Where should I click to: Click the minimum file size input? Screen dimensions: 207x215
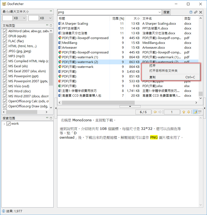point(8,18)
